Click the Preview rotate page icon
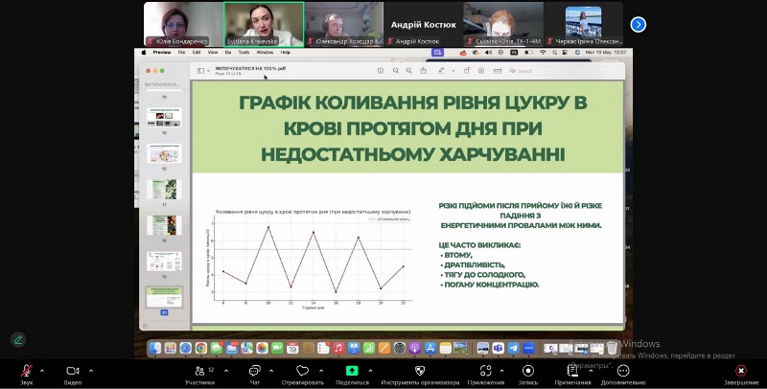Viewport: 767px width, 389px height. 467,71
